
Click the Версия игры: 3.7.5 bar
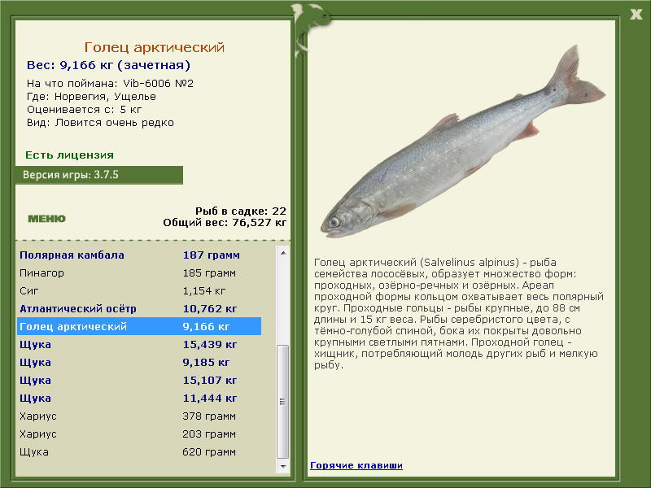[98, 175]
